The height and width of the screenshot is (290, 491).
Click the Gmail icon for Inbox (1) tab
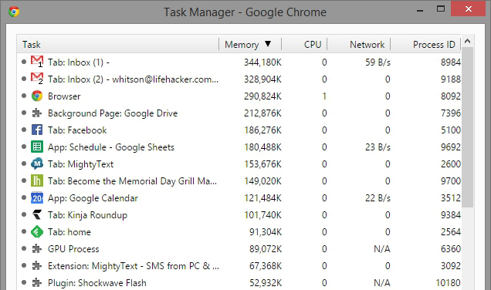pos(37,61)
